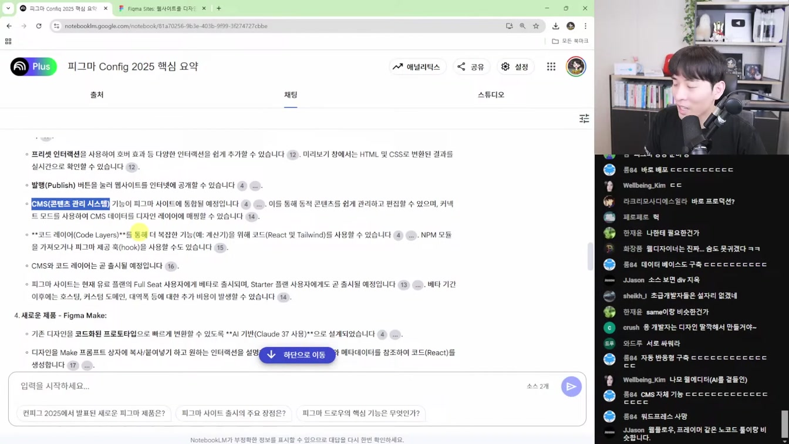Bookmark this page with the star icon
The image size is (789, 444).
tap(536, 26)
